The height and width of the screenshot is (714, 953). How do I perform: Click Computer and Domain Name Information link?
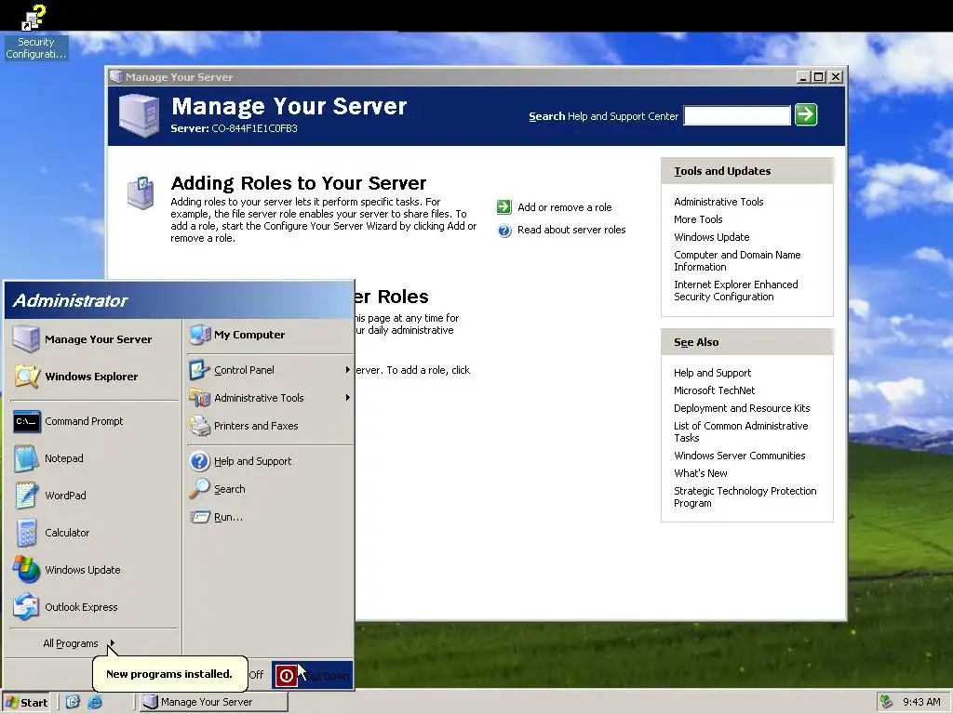tap(737, 260)
